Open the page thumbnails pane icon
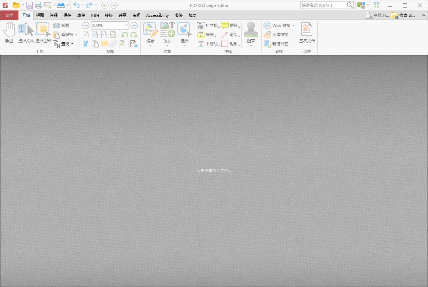The width and height of the screenshot is (428, 287). pyautogui.click(x=95, y=44)
